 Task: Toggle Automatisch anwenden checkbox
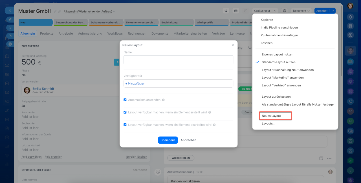click(x=125, y=100)
